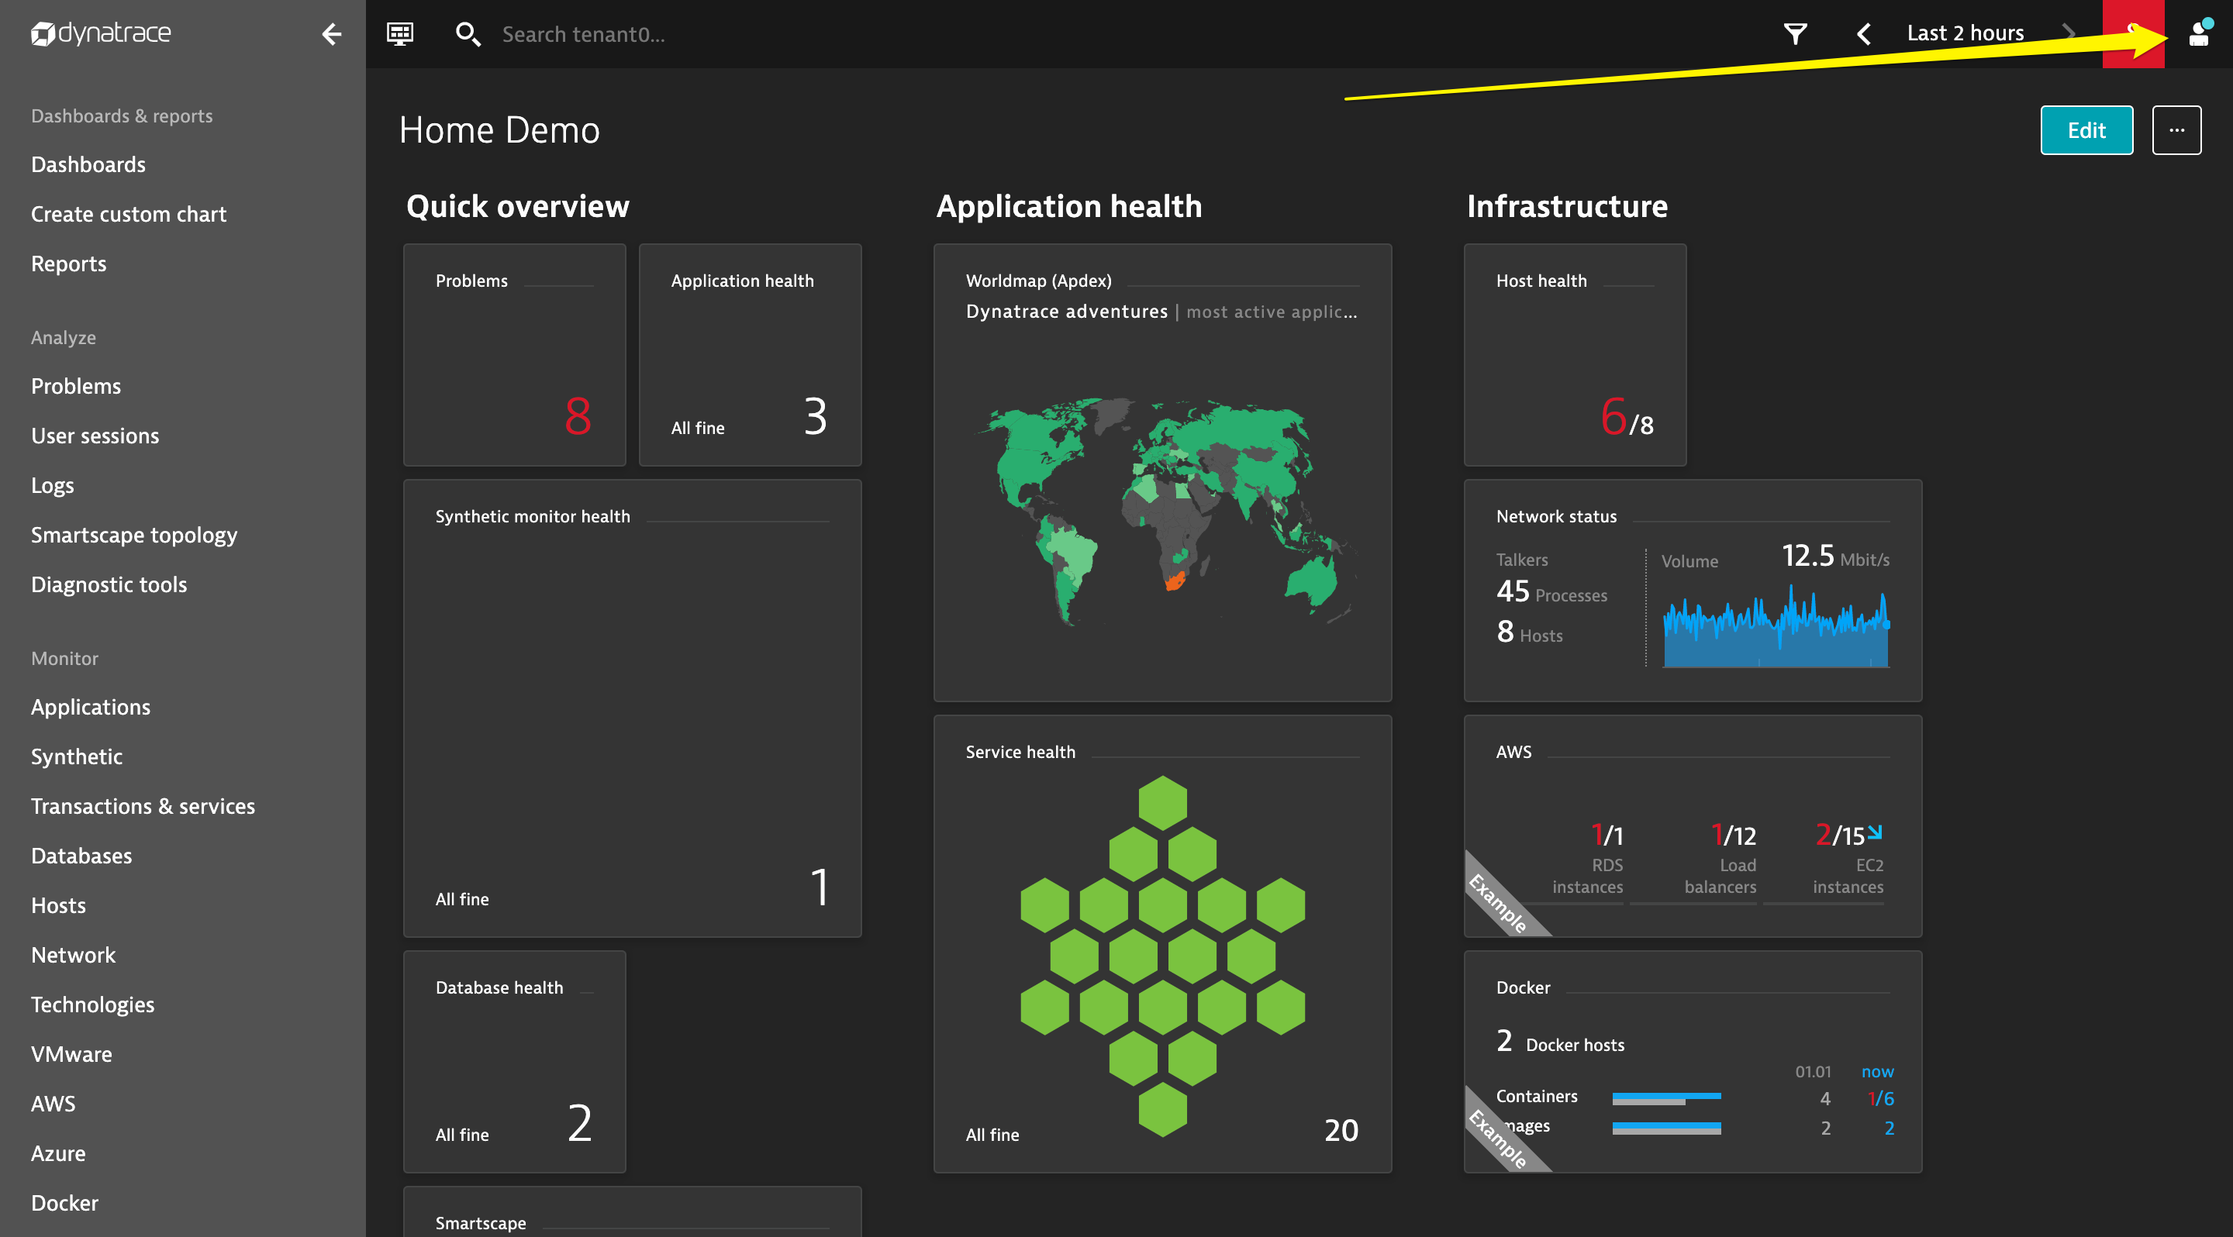Click the AWS menu item in sidebar
The width and height of the screenshot is (2233, 1237).
[x=52, y=1103]
